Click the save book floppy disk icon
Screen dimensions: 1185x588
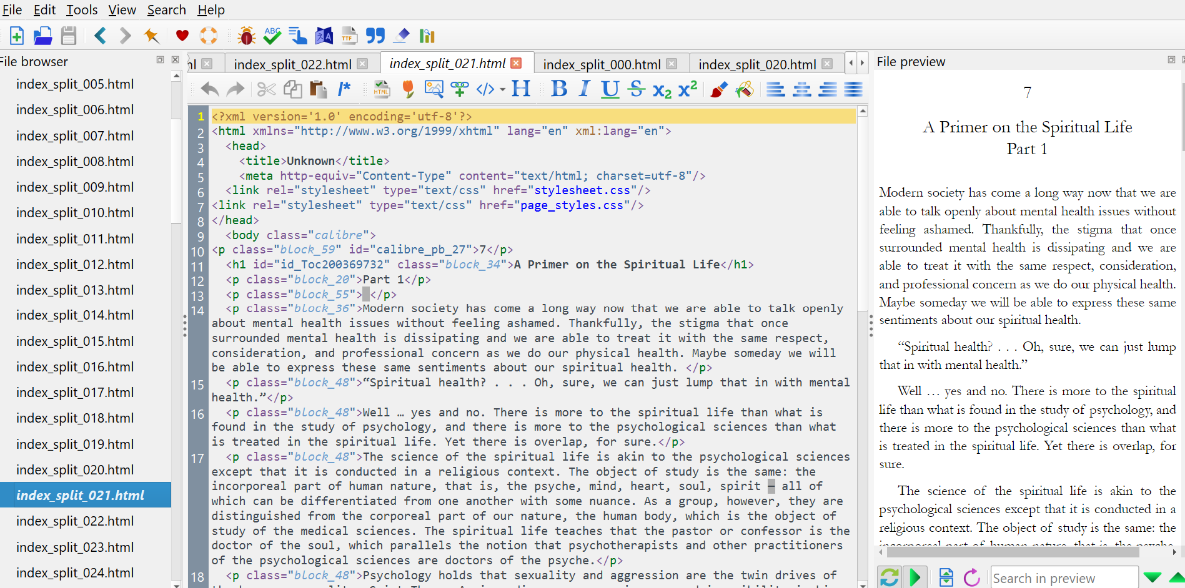69,36
